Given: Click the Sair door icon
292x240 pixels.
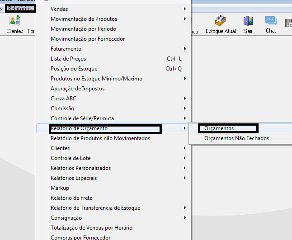Looking at the screenshot, I should 248,21.
